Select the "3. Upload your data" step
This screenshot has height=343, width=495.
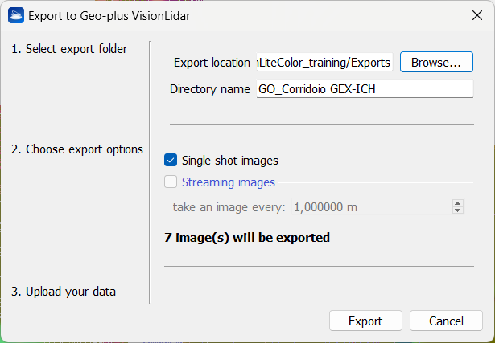(x=64, y=292)
